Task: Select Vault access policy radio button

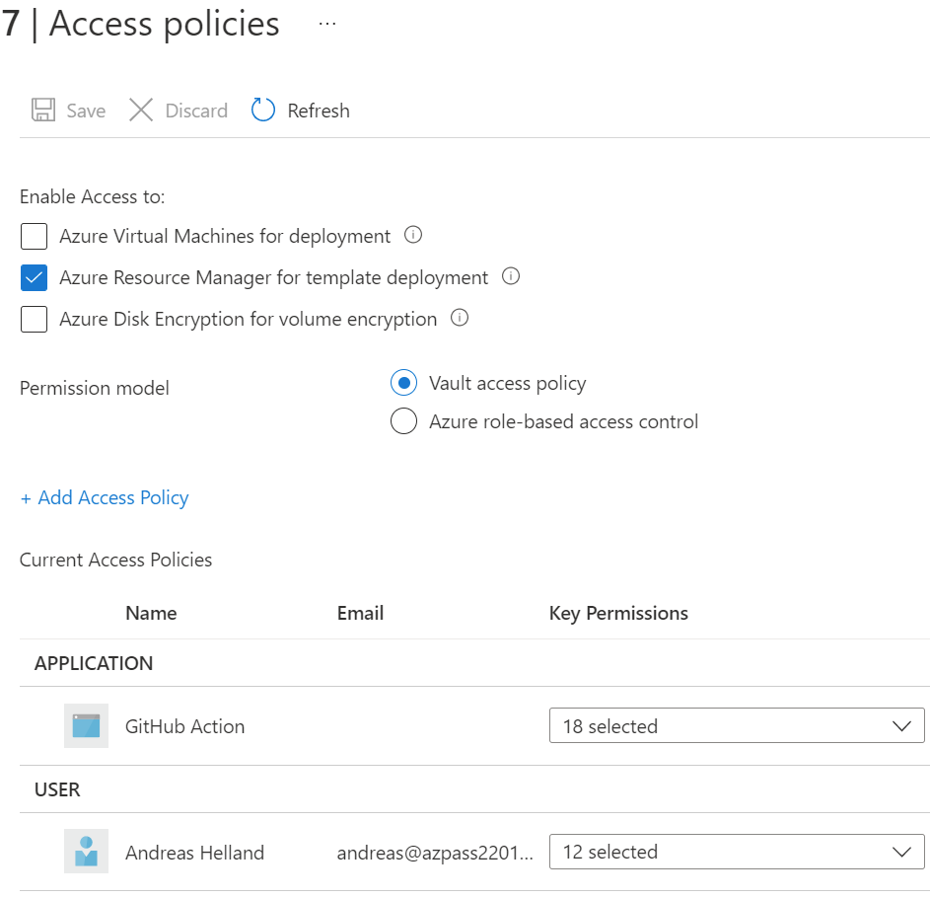Action: tap(403, 383)
